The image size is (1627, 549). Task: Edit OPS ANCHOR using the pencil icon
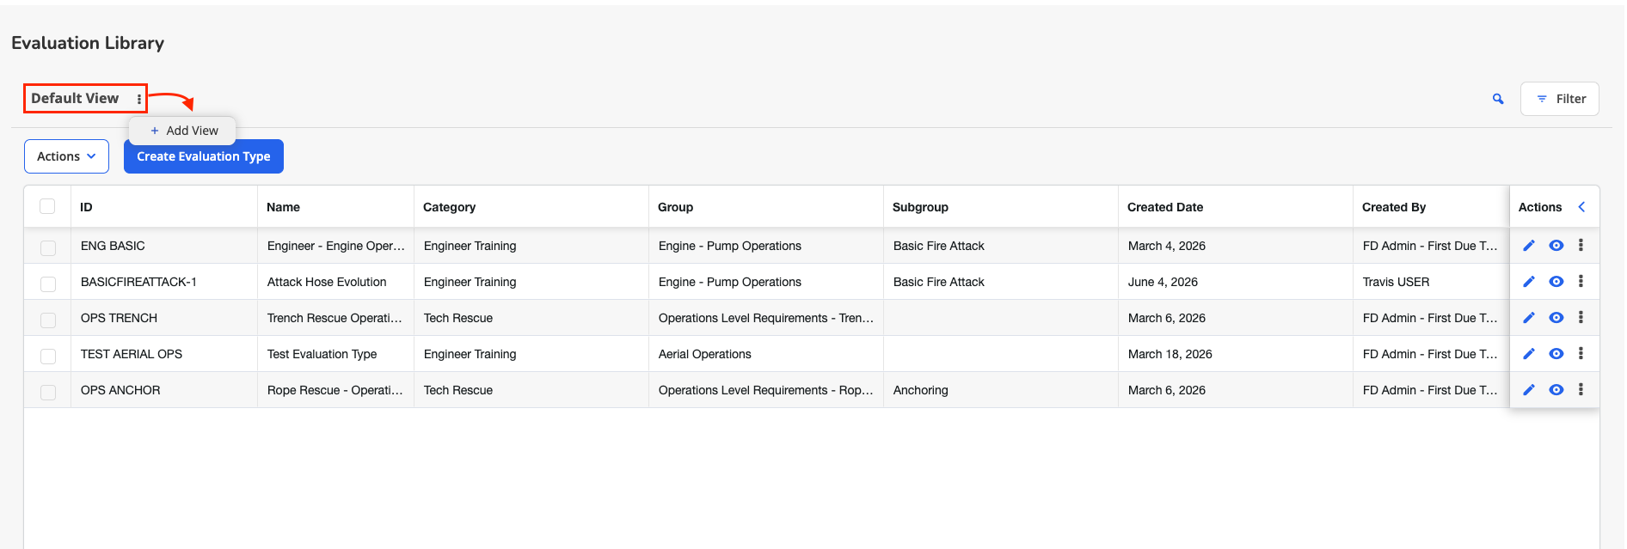[1529, 390]
